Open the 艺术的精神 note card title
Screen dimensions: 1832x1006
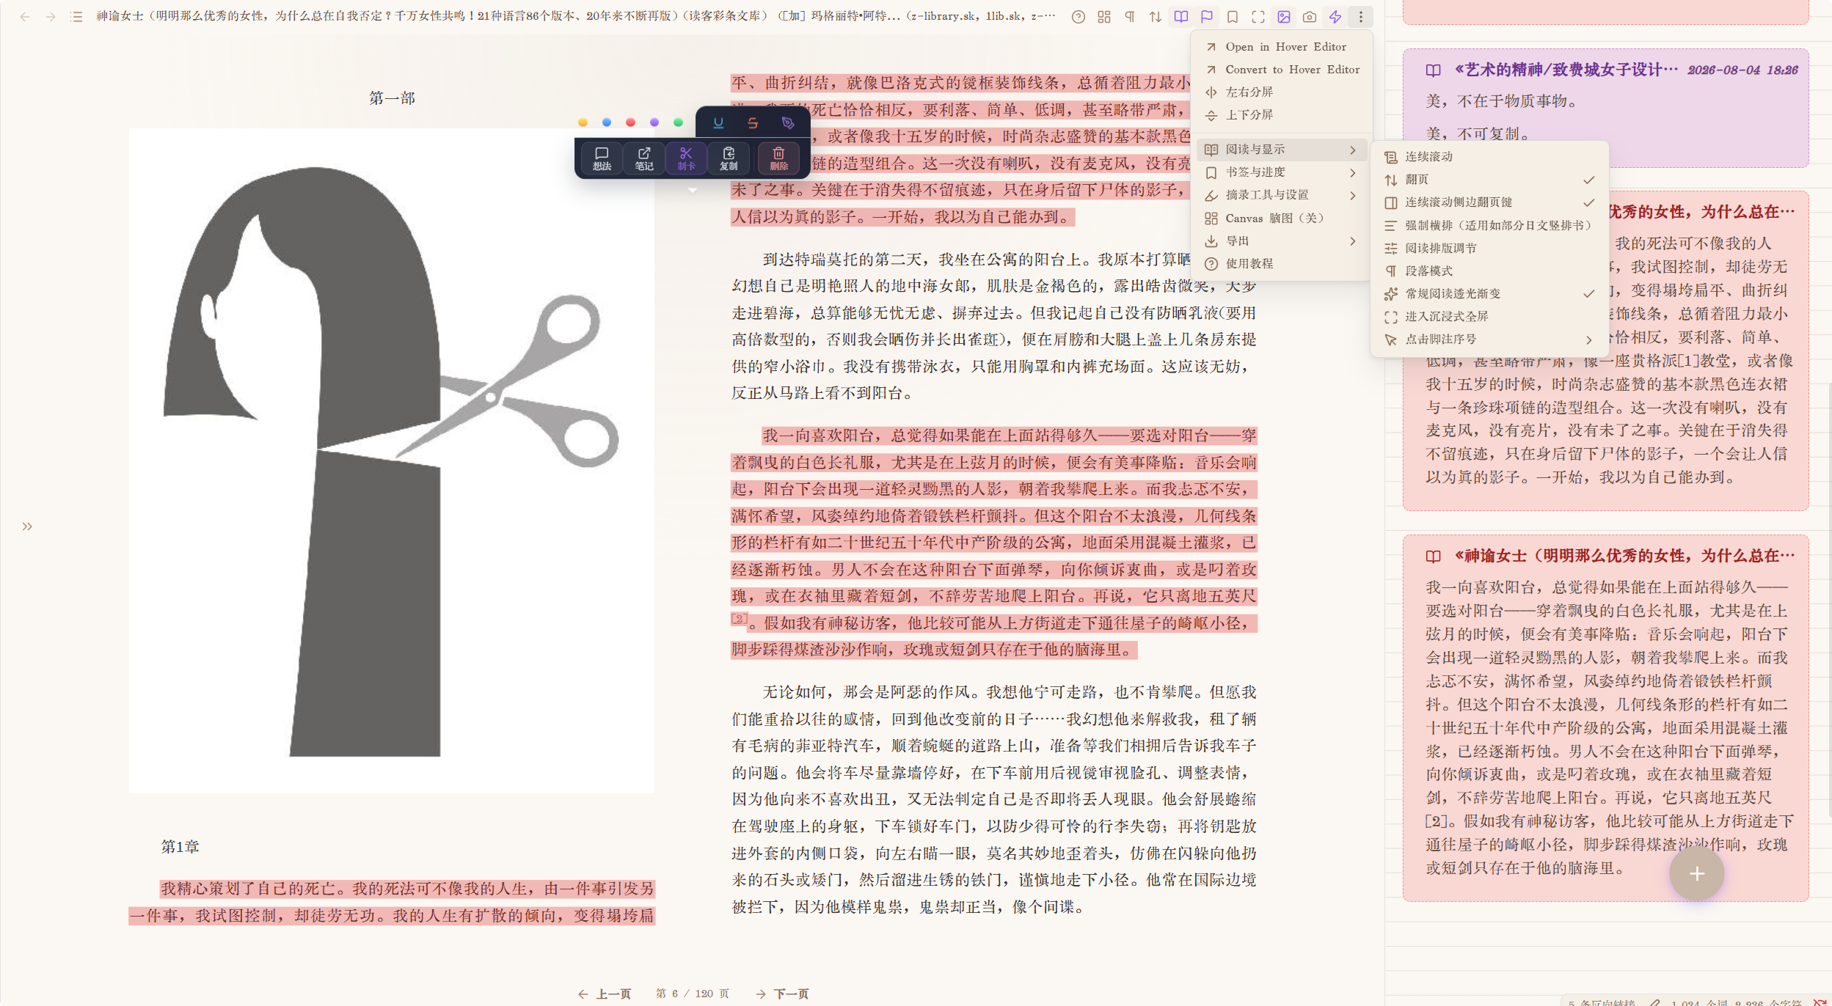[x=1566, y=70]
